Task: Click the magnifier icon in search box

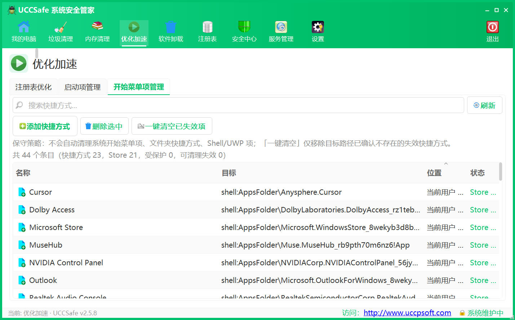Action: coord(19,105)
